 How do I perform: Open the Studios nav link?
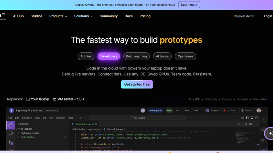point(36,16)
